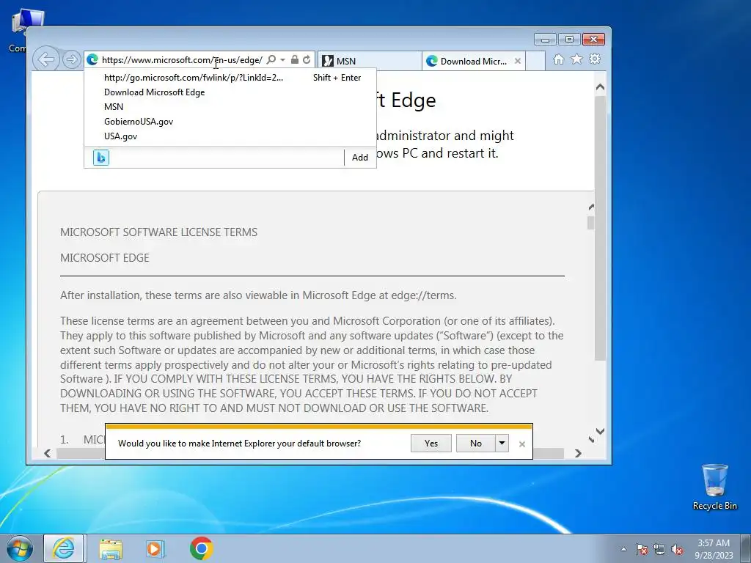The image size is (751, 563).
Task: Launch Google Chrome from taskbar
Action: 201,548
